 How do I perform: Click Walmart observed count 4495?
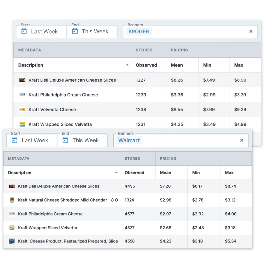(x=130, y=186)
